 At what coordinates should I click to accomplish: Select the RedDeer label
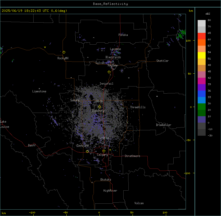tap(113, 65)
